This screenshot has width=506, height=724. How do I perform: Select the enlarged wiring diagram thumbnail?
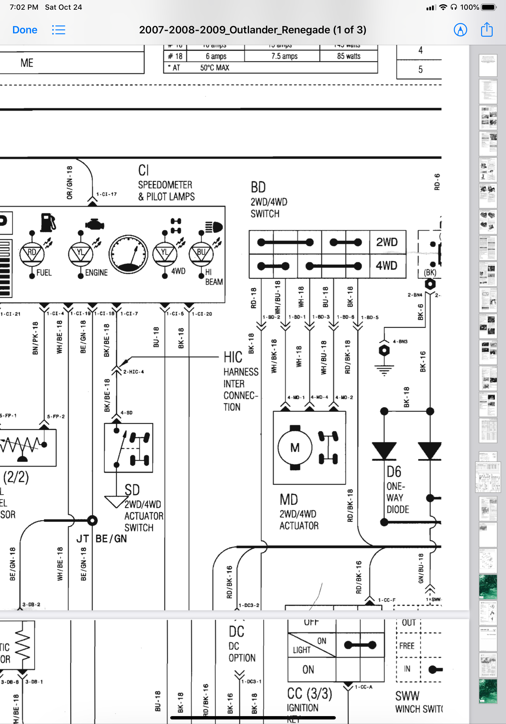(488, 478)
